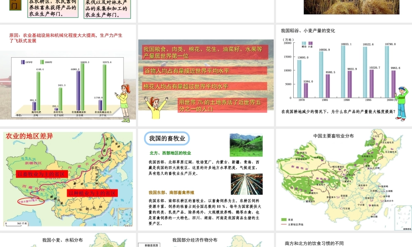Open the 我国部分经济作物分布 slide
The width and height of the screenshot is (412, 247).
pyautogui.click(x=206, y=240)
